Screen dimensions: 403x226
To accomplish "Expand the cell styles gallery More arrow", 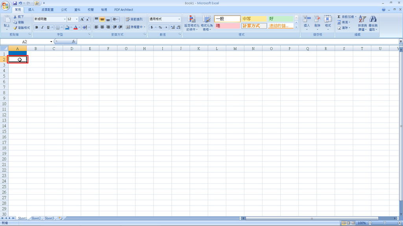I will click(x=296, y=27).
